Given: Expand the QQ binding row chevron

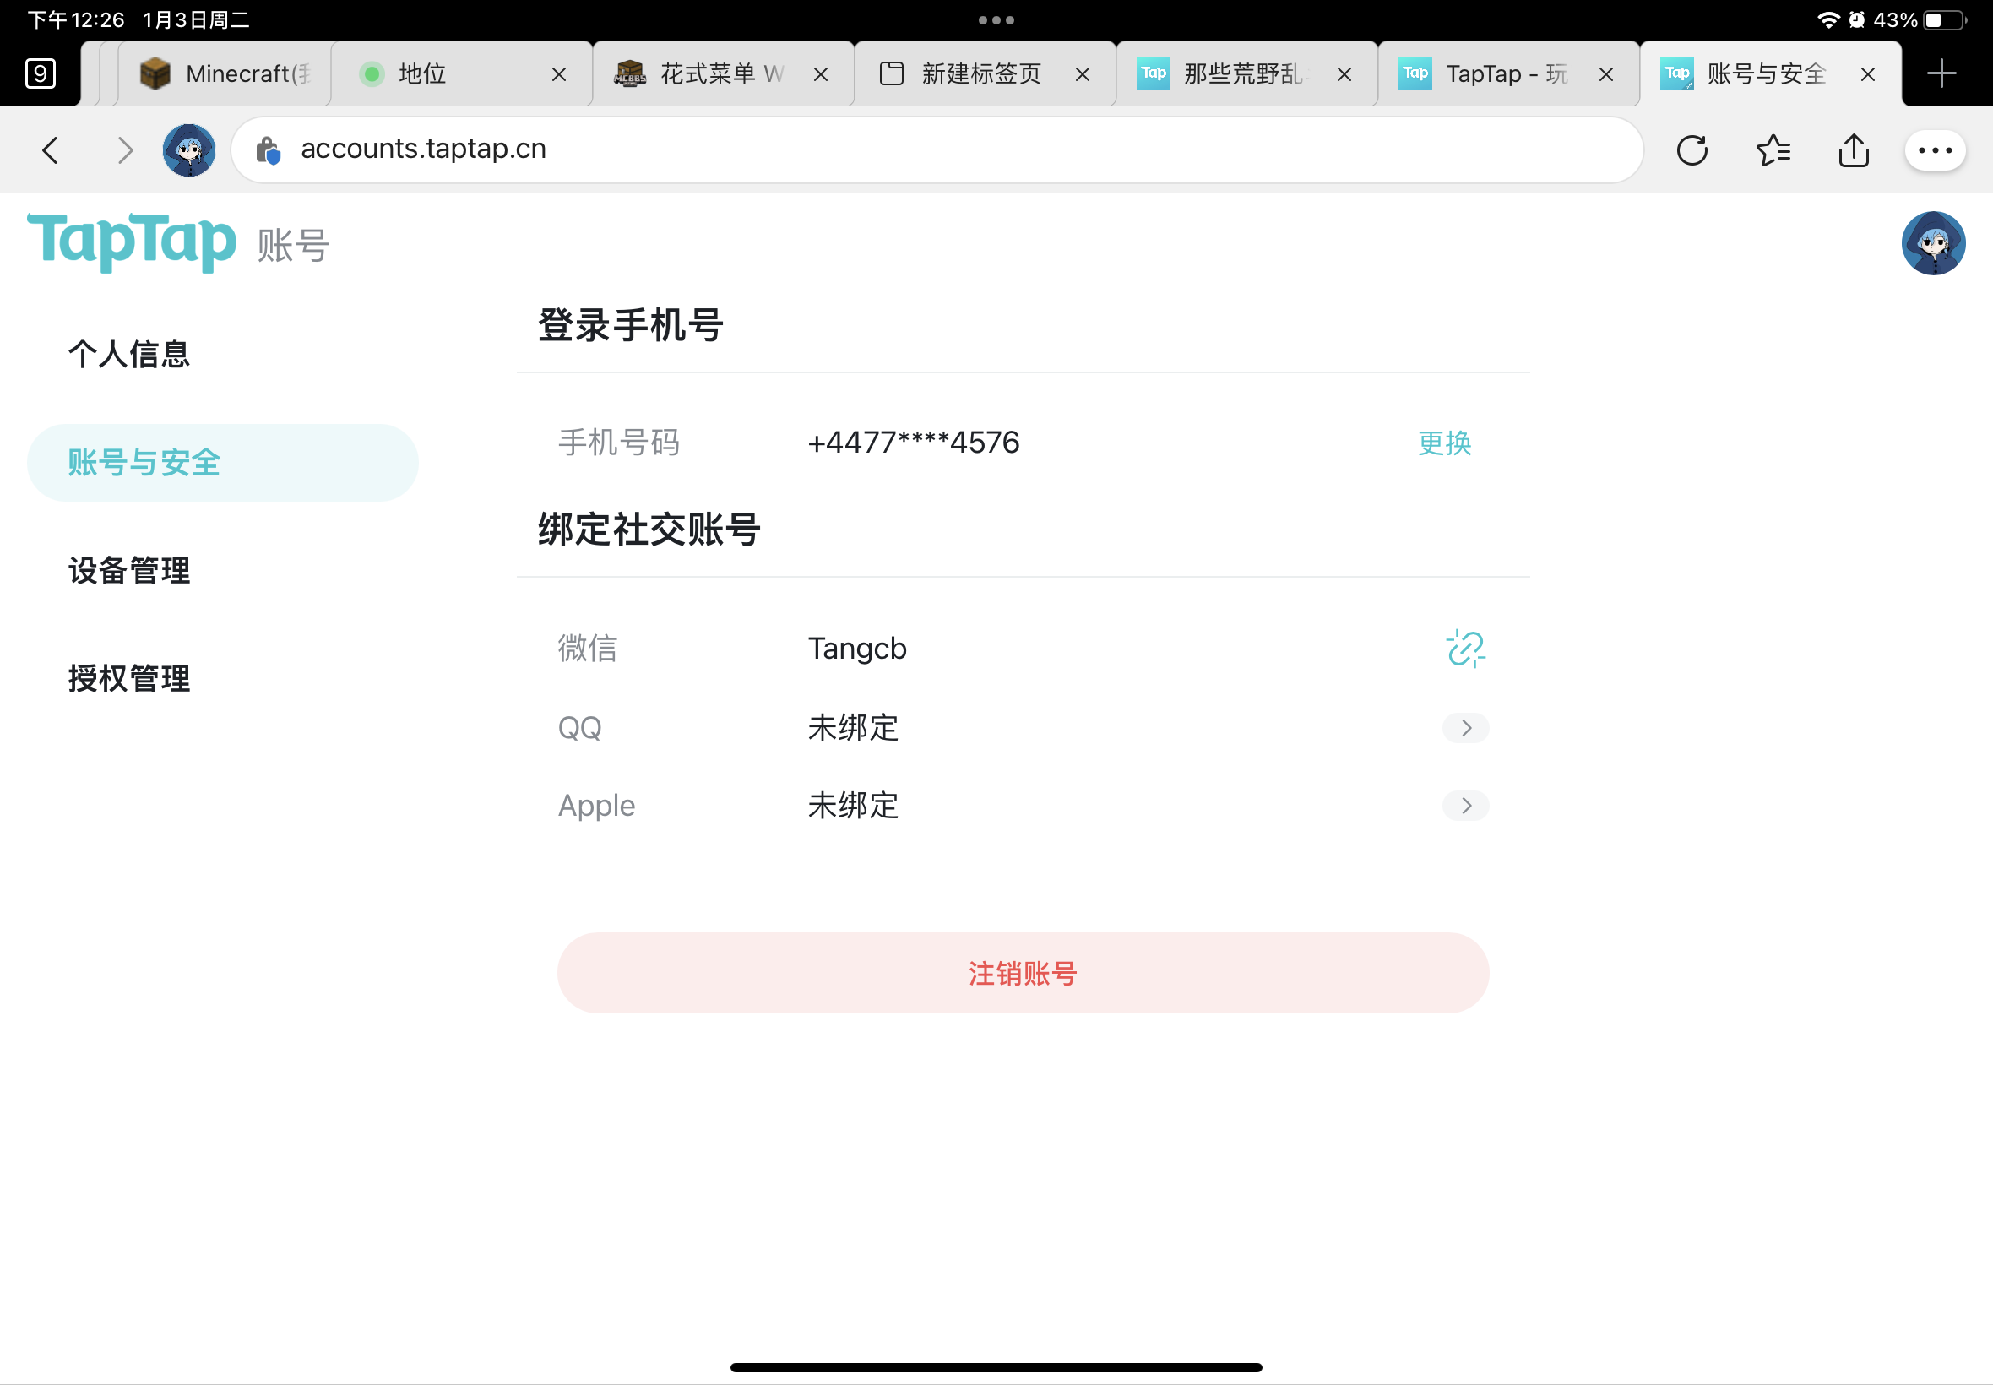Looking at the screenshot, I should pos(1465,727).
